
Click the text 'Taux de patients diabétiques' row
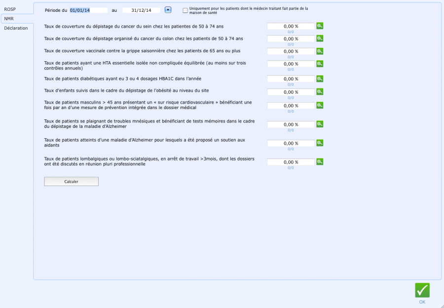pos(123,78)
